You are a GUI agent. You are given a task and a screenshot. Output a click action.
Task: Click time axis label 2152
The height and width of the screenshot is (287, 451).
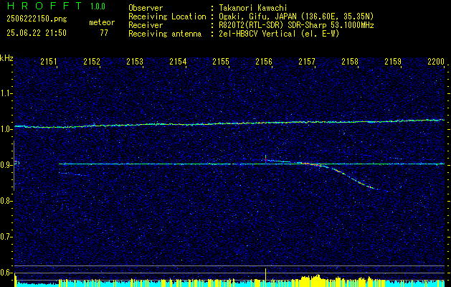click(x=92, y=62)
